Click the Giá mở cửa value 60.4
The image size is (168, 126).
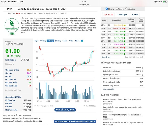29,79
